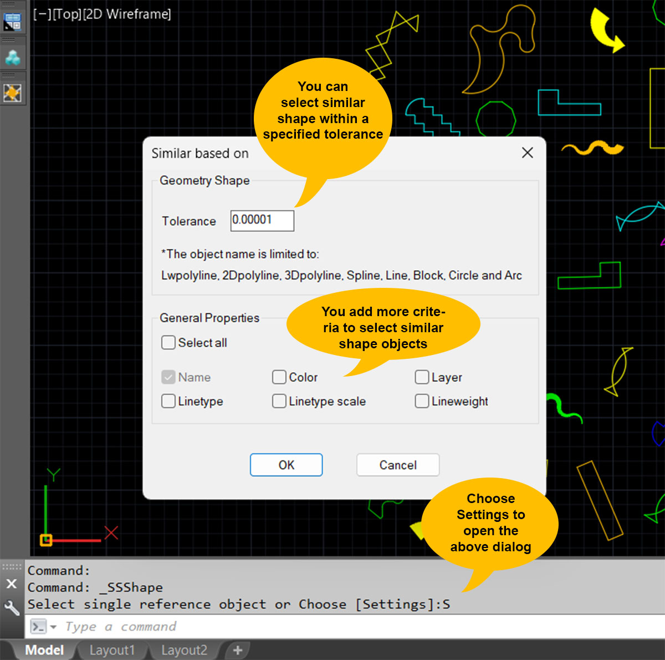Click the layer properties palette icon in left toolbar
665x660 pixels.
(x=12, y=21)
